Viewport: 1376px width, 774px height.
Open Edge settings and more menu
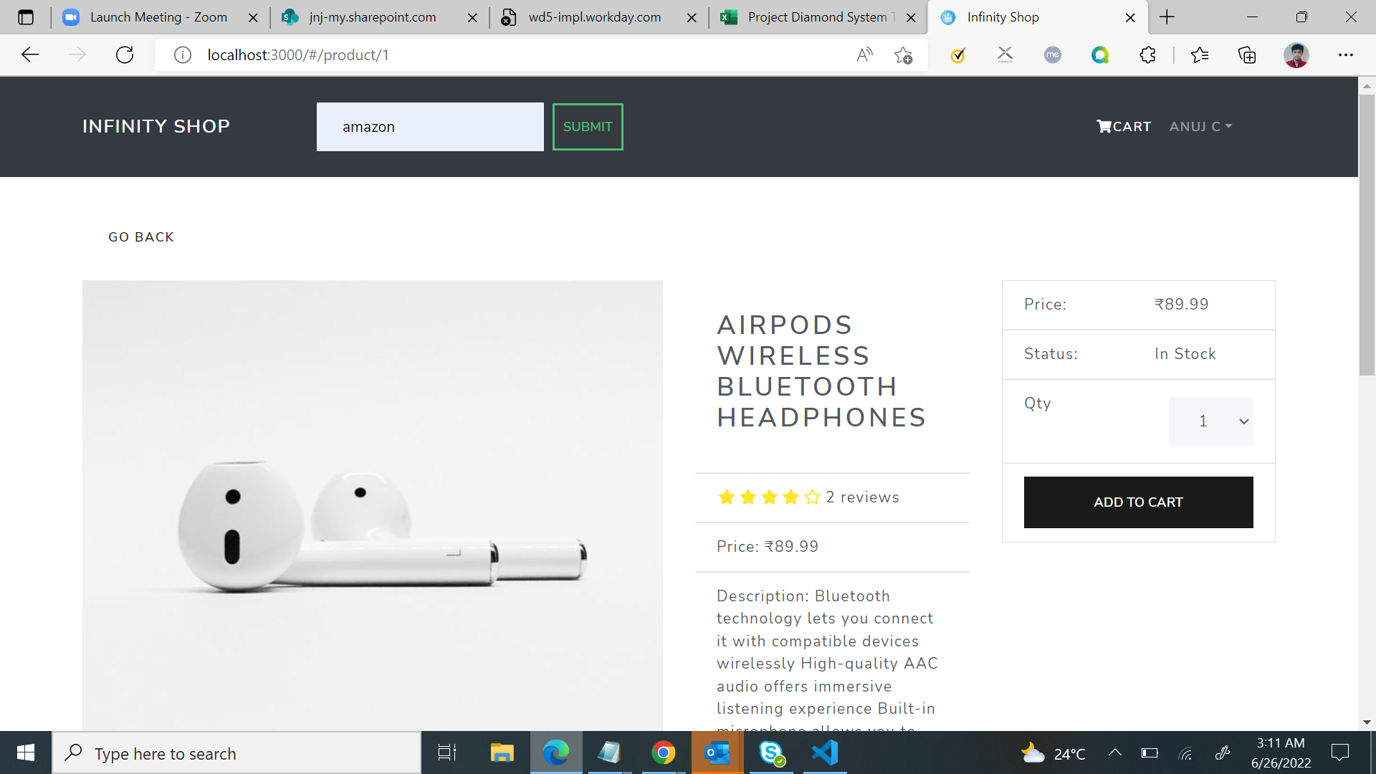coord(1345,55)
